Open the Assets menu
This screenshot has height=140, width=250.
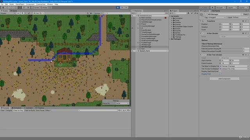click(x=11, y=4)
